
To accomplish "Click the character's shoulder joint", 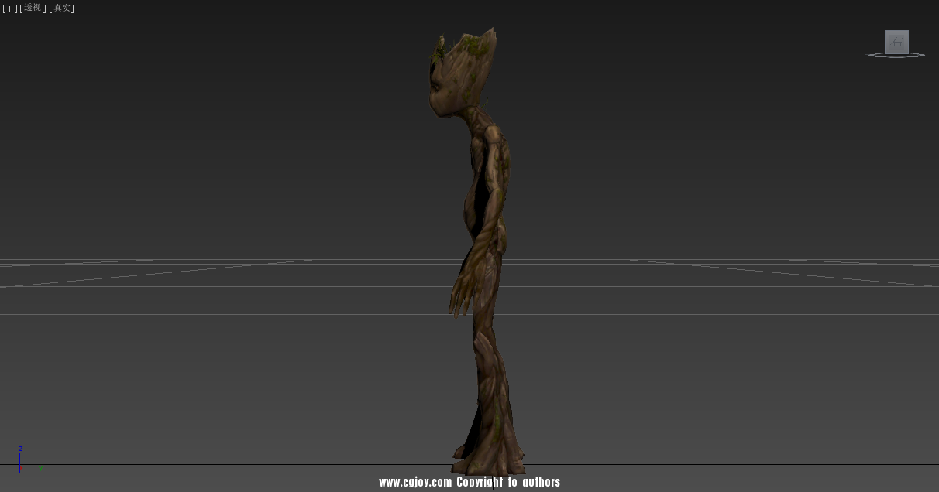I will click(x=494, y=139).
